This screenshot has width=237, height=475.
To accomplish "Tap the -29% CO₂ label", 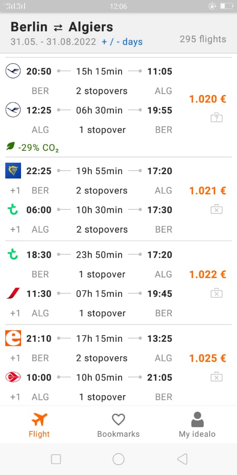I will (x=38, y=148).
